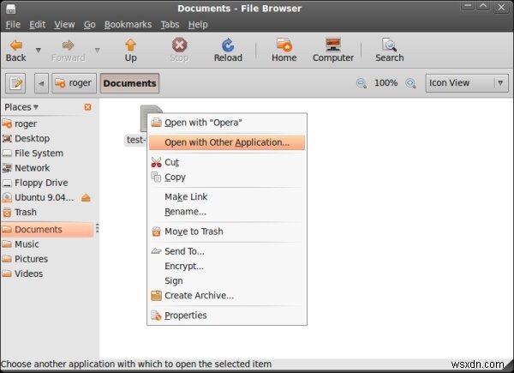Screen dimensions: 514x373
Task: Open the Help menu
Action: (x=198, y=25)
